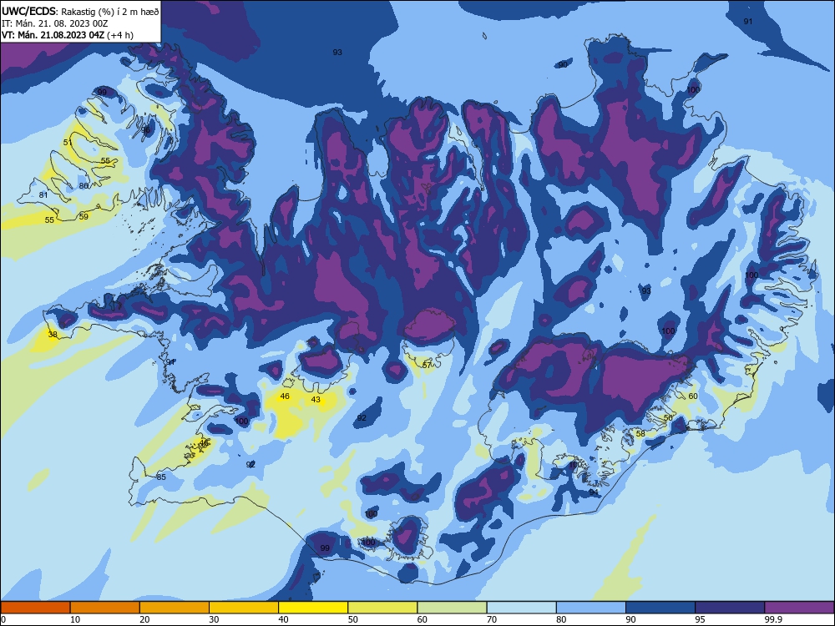Click the humidity value 46 on the map
The width and height of the screenshot is (835, 626).
click(285, 396)
